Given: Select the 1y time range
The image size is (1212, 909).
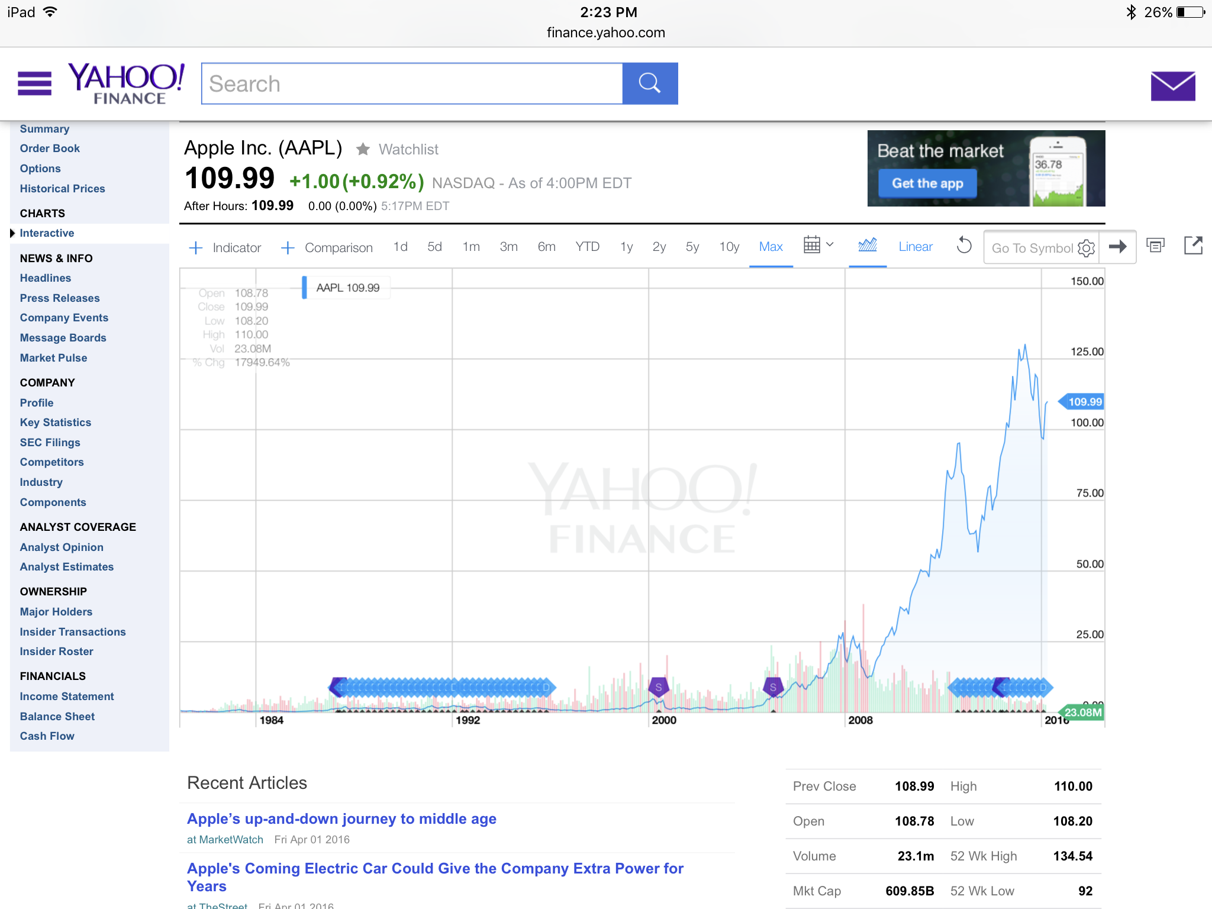Looking at the screenshot, I should click(x=627, y=247).
